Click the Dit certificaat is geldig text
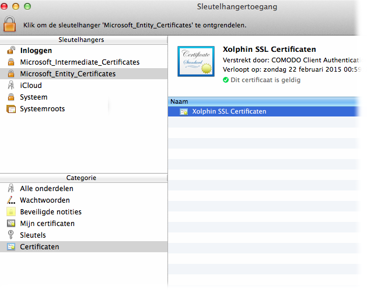The width and height of the screenshot is (367, 293). (x=265, y=80)
